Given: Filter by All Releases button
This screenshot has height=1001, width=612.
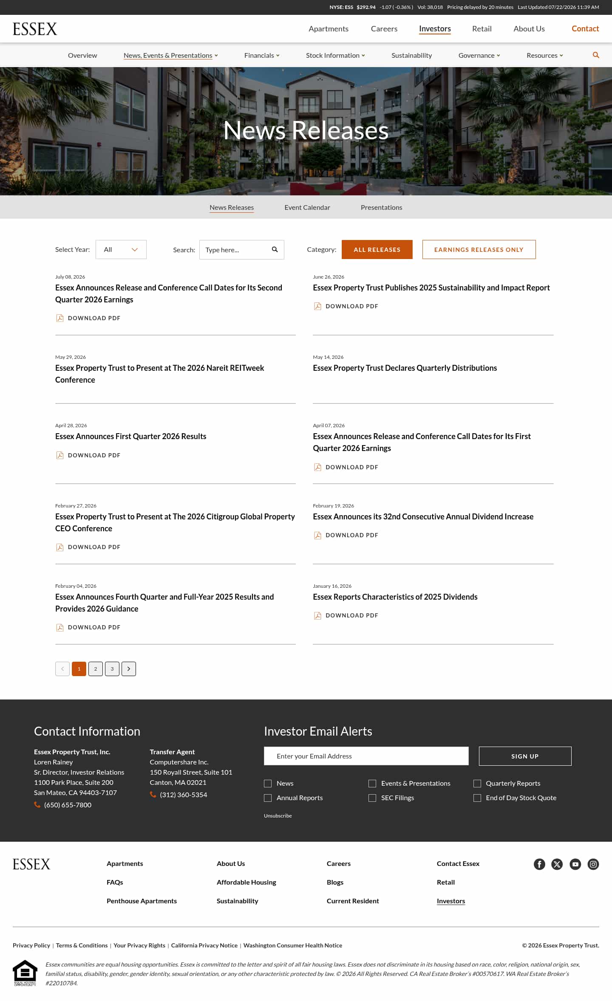Looking at the screenshot, I should (x=377, y=250).
